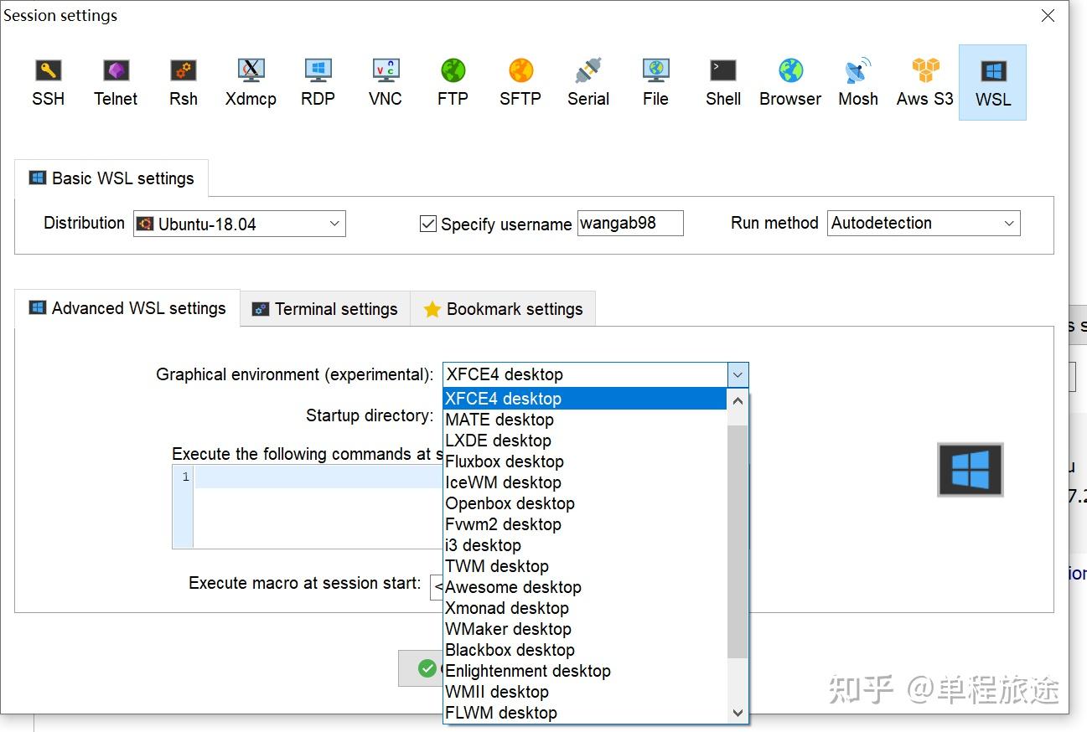Choose the Xdmcp session type
Screen dimensions: 1087x732
pyautogui.click(x=250, y=81)
